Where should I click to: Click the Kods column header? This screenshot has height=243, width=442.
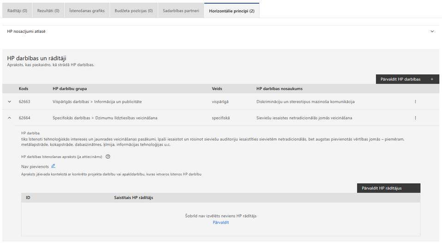(24, 89)
